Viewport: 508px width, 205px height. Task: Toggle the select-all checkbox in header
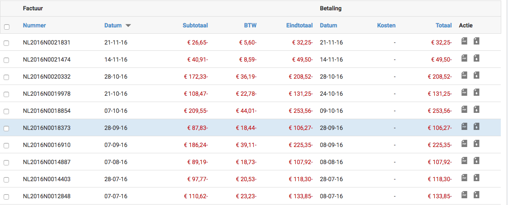(x=6, y=27)
